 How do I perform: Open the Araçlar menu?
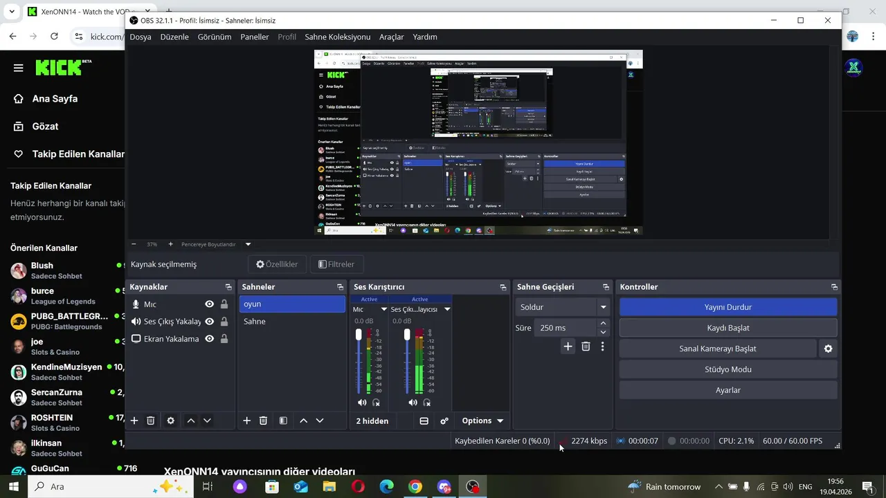click(x=392, y=37)
